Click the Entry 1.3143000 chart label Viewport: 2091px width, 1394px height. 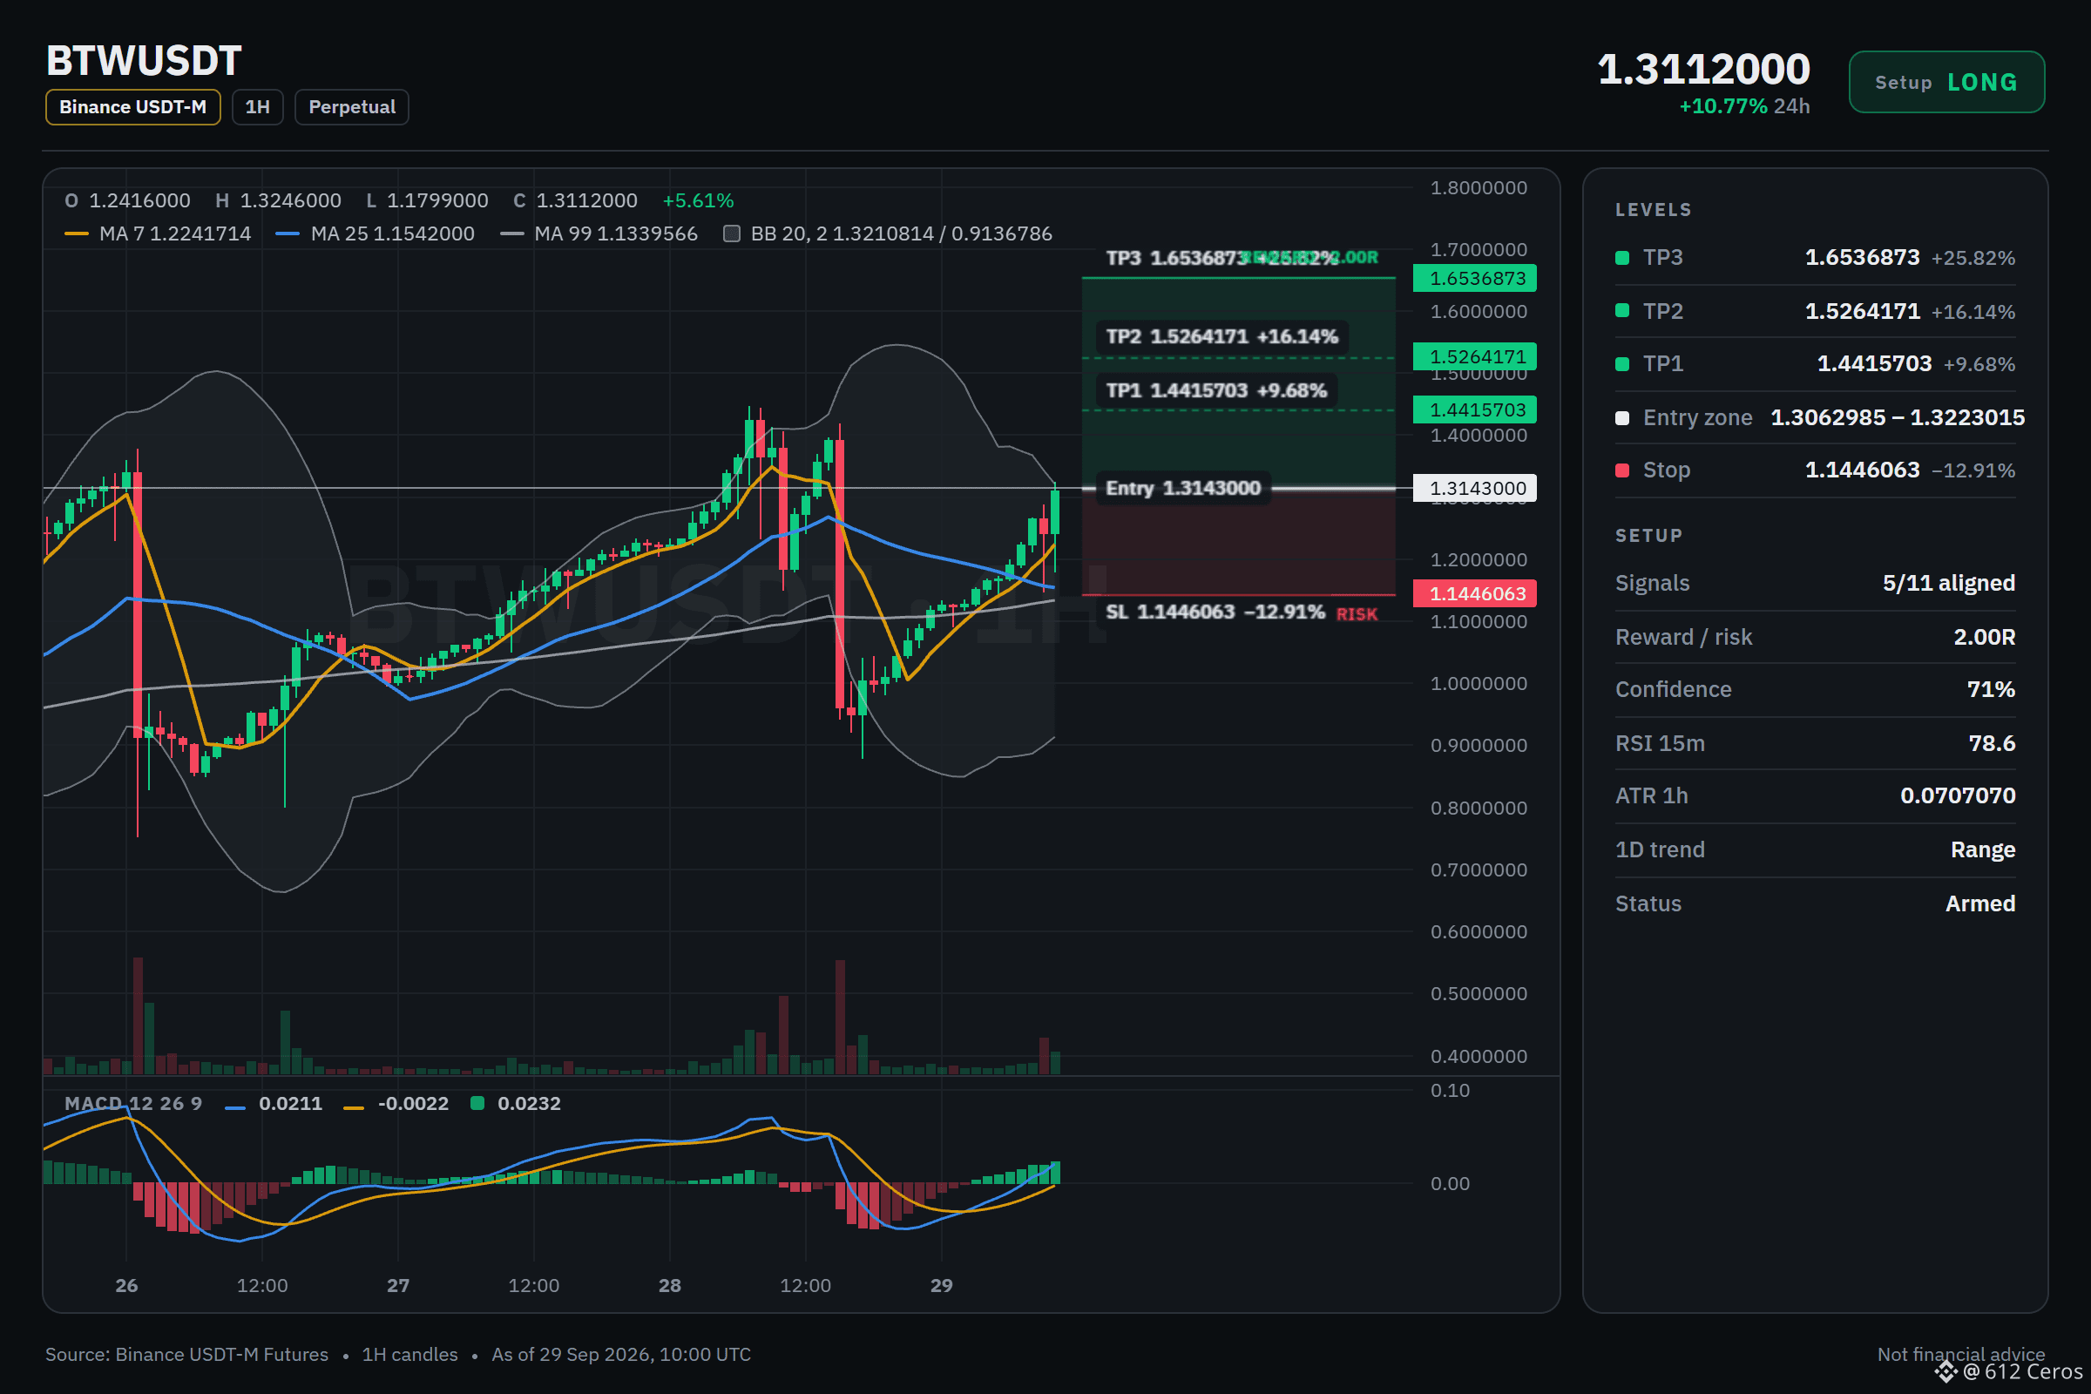[1182, 488]
